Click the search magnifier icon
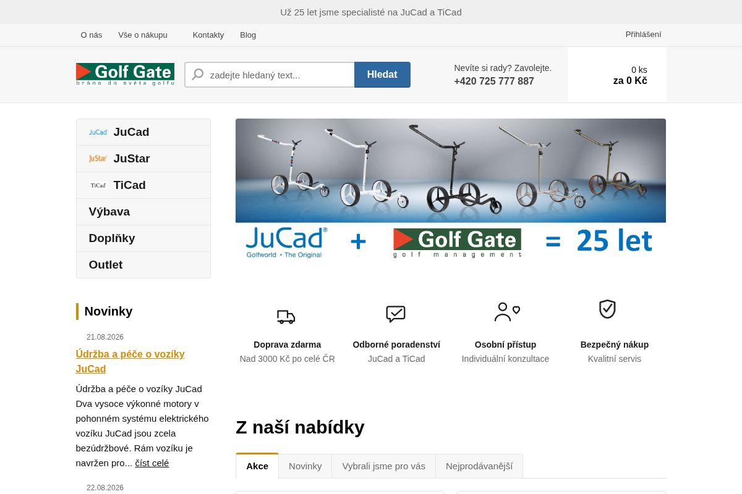Viewport: 742px width, 494px height. click(x=198, y=75)
